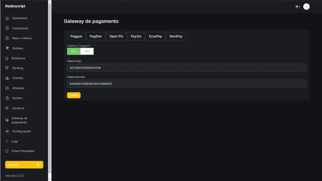Toggle light/dark theme sun icon
This screenshot has width=322, height=181.
point(297,7)
